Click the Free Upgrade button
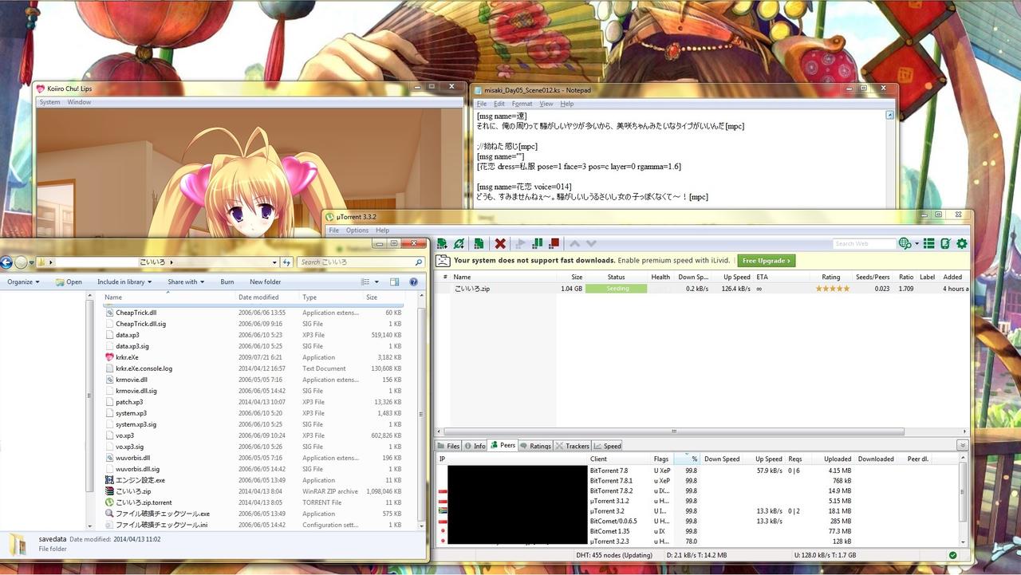The height and width of the screenshot is (575, 1021). click(x=766, y=261)
